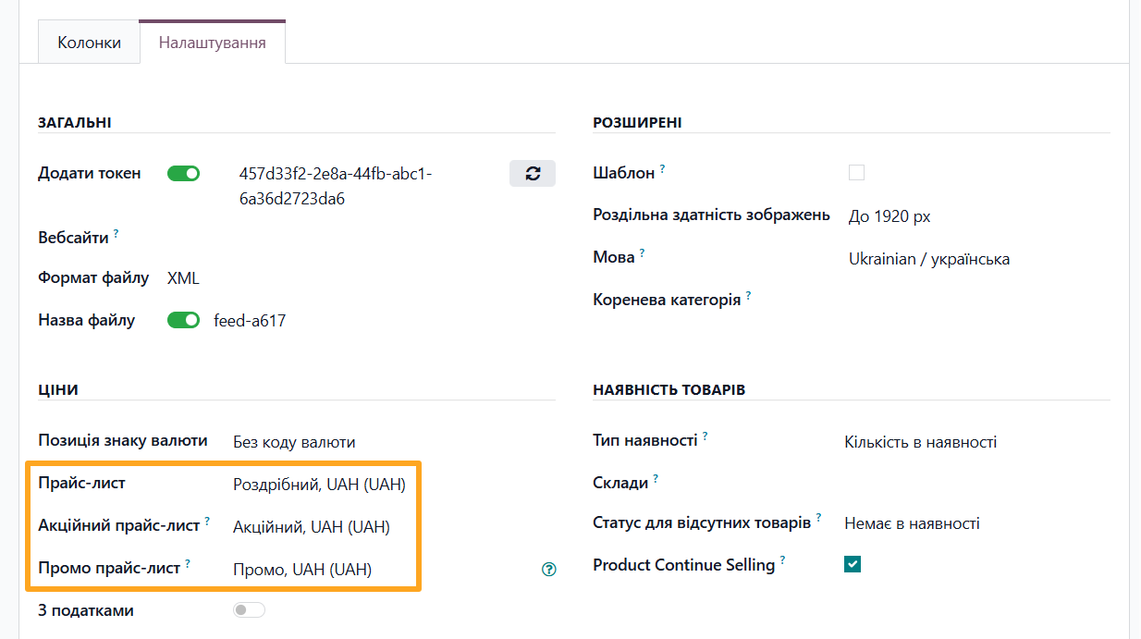Click the НАЯВНІСТЬ ТОВАРІВ section heading
Screen dimensions: 1141x639
point(669,389)
